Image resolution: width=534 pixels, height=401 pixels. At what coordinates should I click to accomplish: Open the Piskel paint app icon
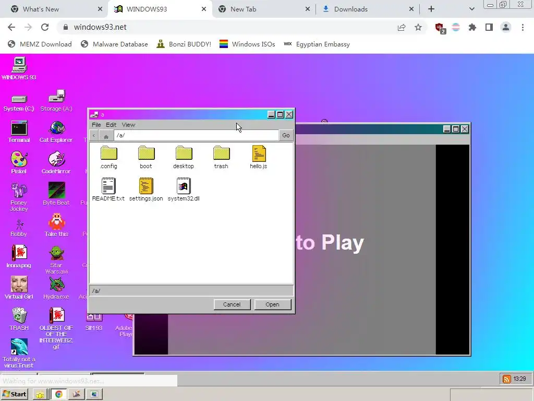19,163
